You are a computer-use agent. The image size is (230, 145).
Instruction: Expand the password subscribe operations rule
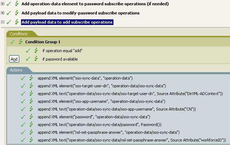pos(3,4)
